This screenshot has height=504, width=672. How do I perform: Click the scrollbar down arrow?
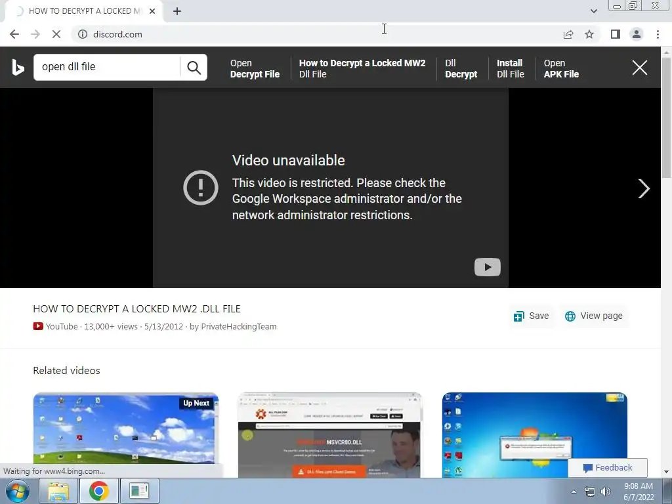(666, 472)
